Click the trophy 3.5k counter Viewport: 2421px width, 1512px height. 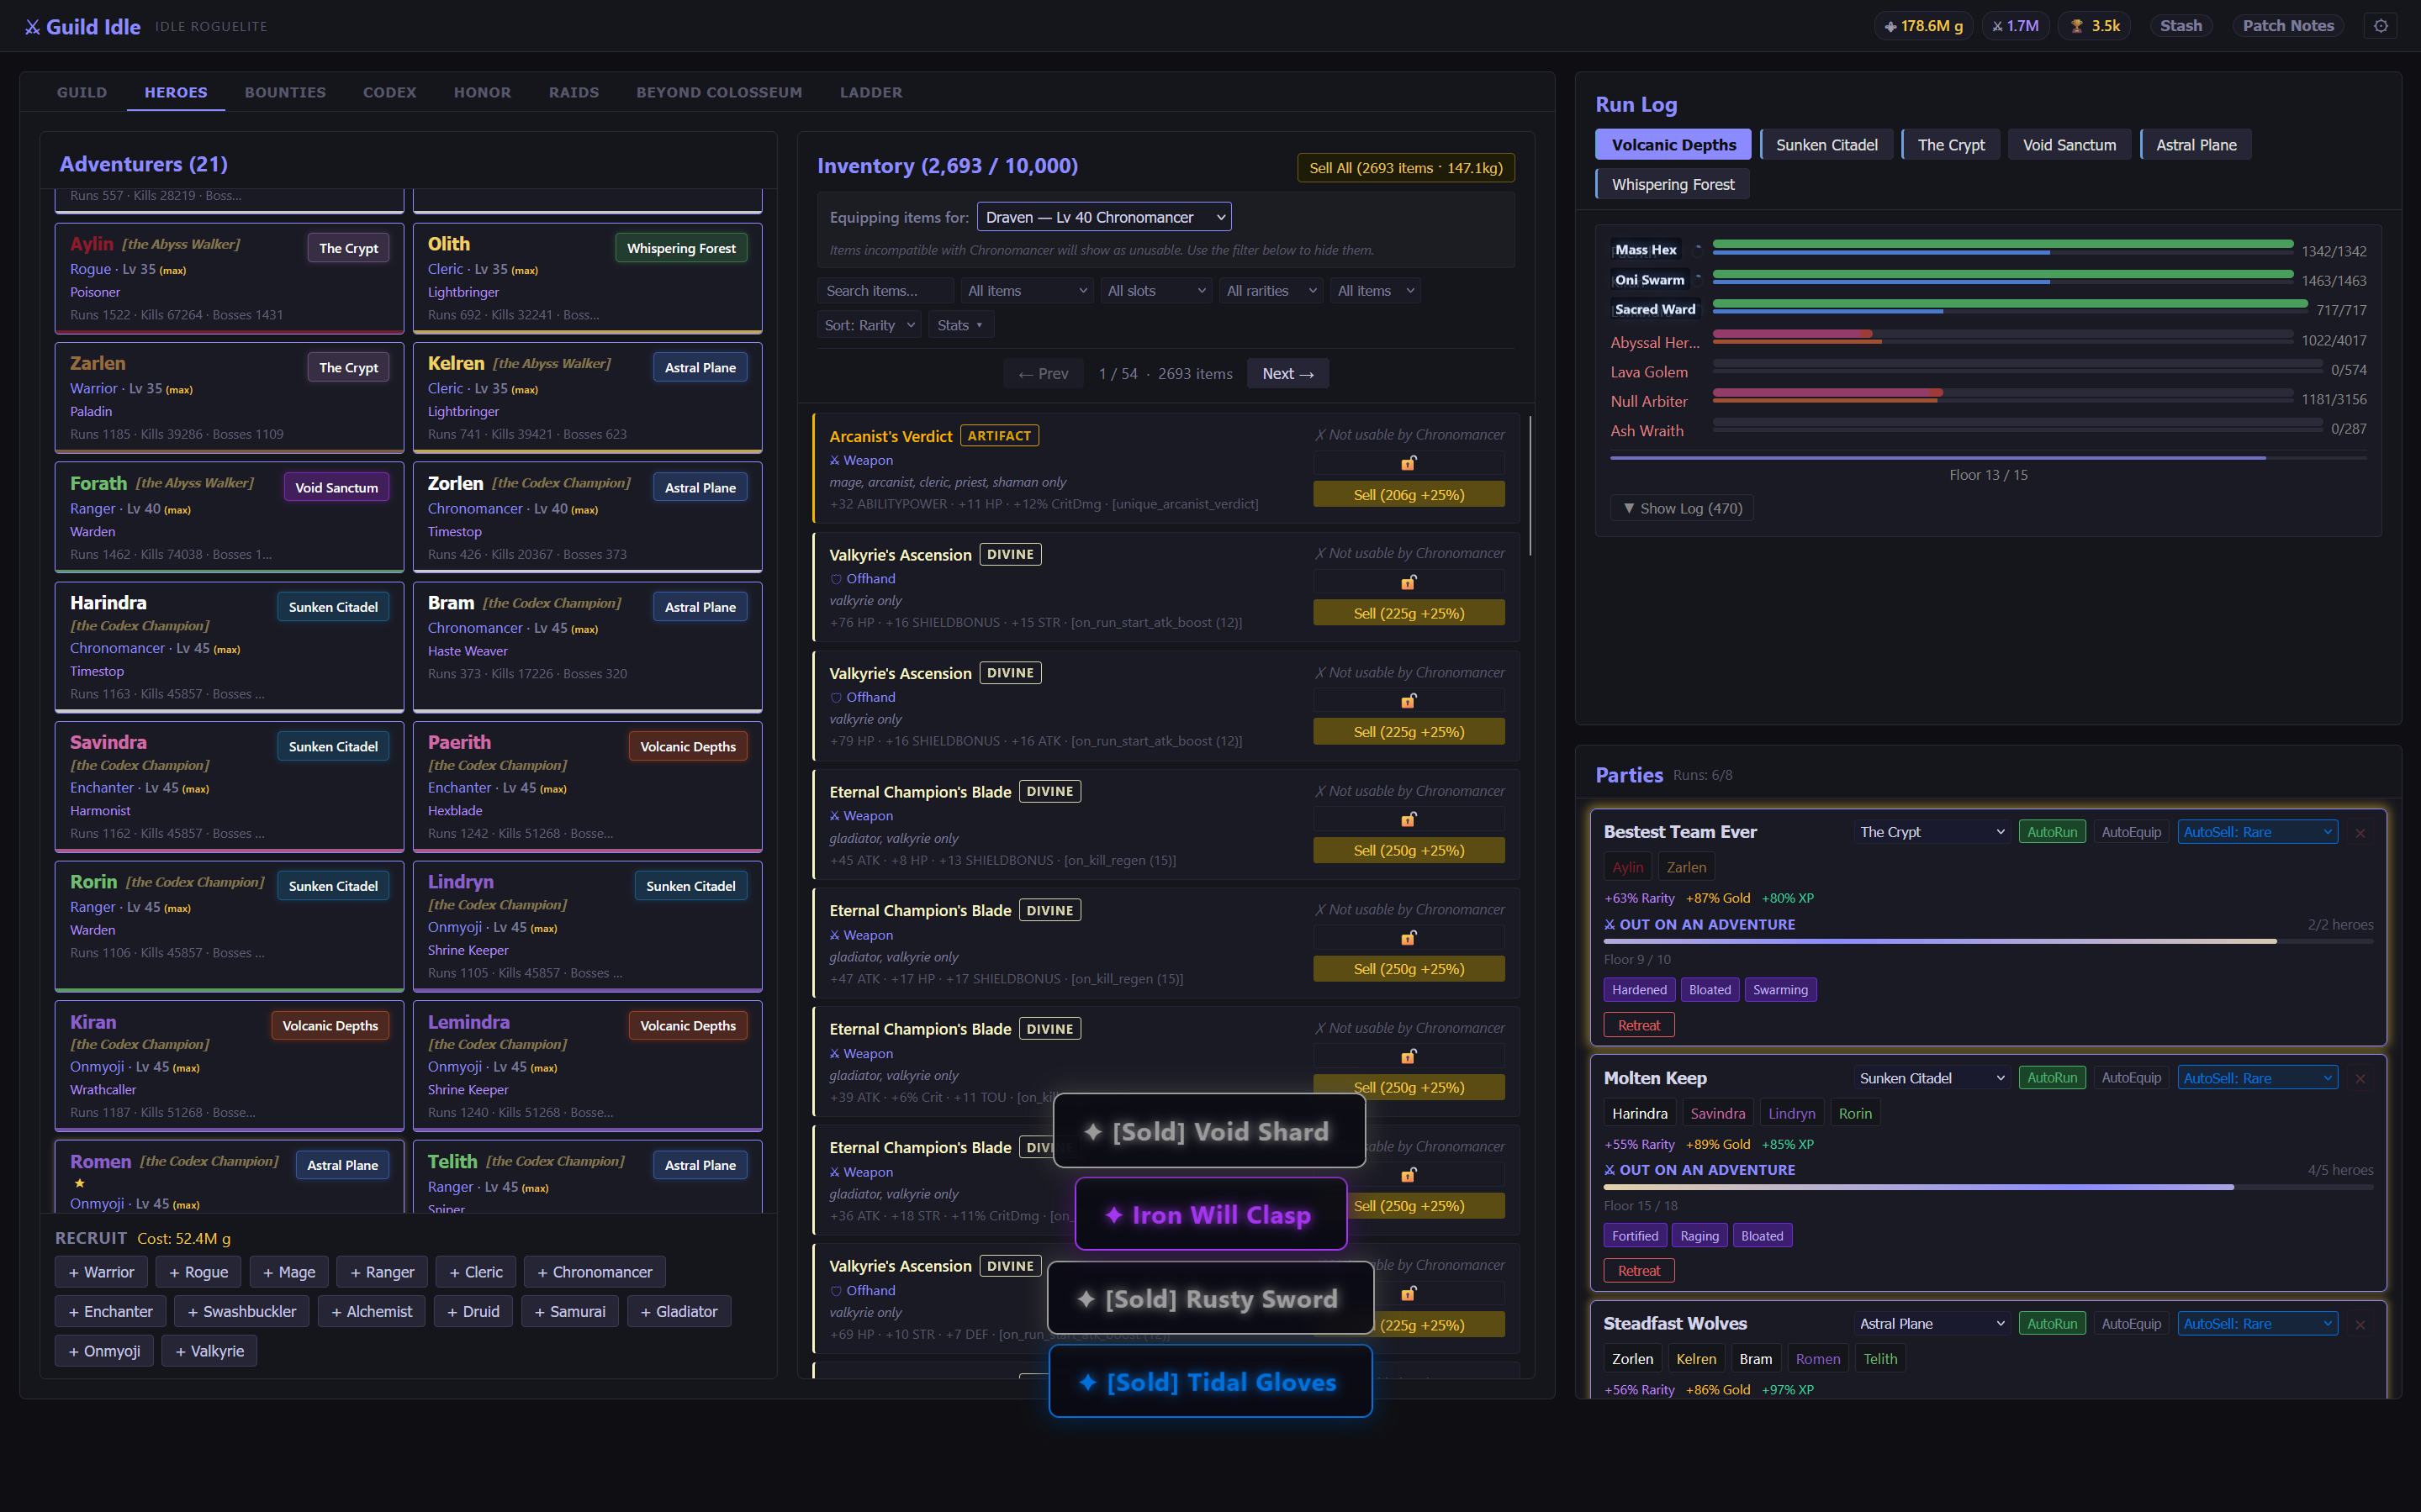click(2095, 26)
